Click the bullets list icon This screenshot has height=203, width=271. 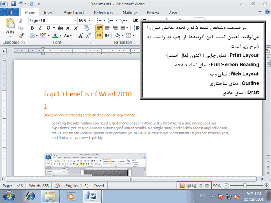tap(99, 21)
